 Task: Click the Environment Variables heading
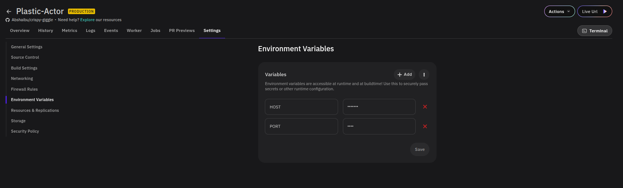point(296,49)
